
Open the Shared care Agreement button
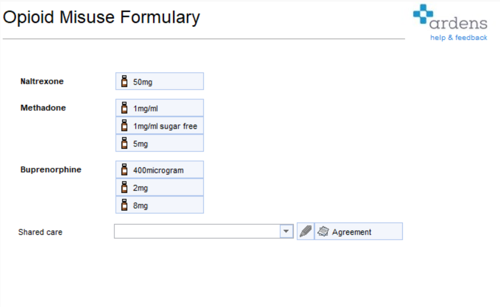click(359, 231)
